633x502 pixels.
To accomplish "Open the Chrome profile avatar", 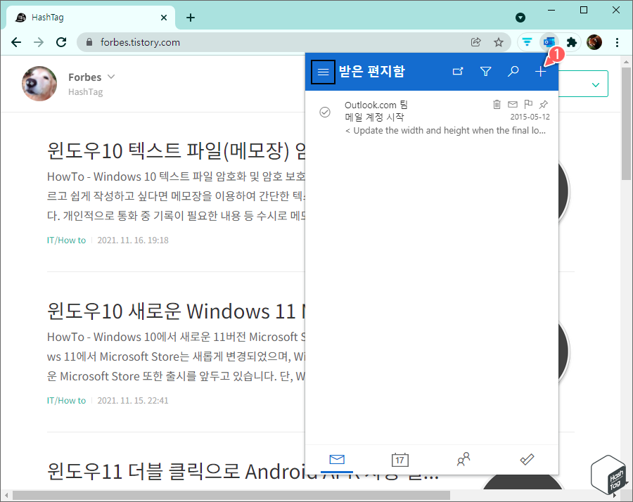I will [594, 42].
